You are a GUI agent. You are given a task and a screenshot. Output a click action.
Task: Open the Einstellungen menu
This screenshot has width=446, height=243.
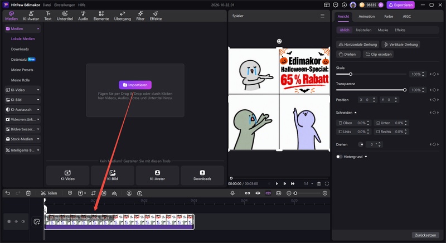(x=65, y=5)
